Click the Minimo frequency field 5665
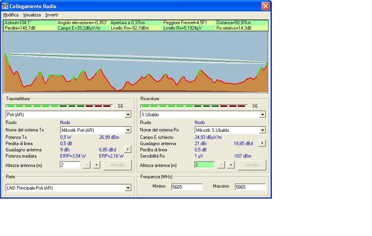The image size is (372, 236). (187, 187)
